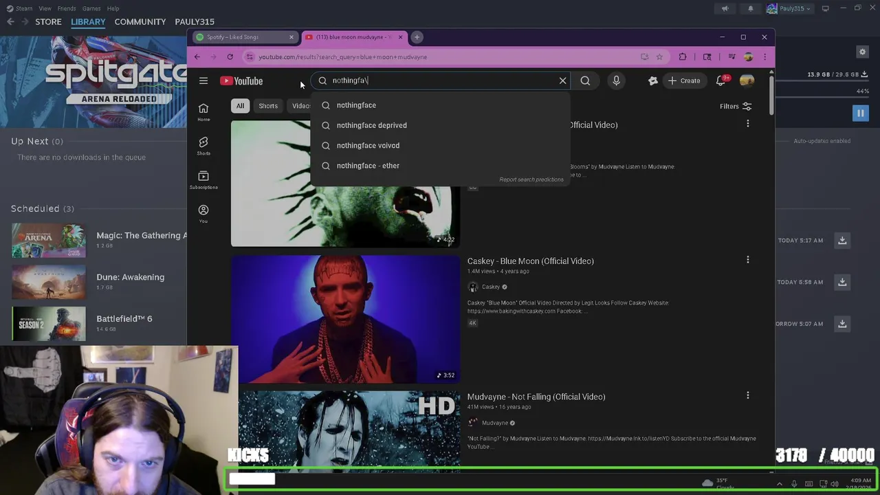Choose suggestion 'nothingface'
Screen dimensions: 880x495
(441, 105)
